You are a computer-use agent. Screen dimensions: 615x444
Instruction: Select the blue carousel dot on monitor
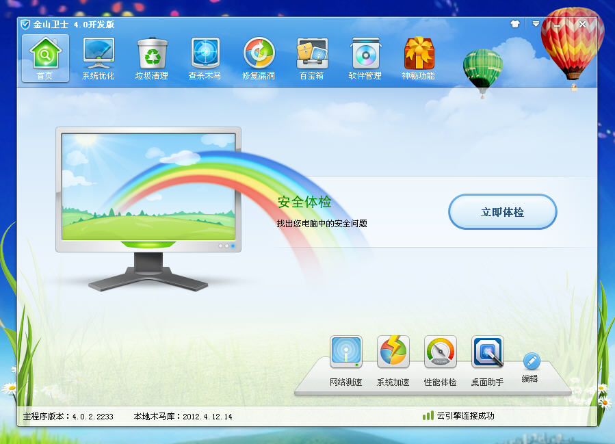(233, 246)
